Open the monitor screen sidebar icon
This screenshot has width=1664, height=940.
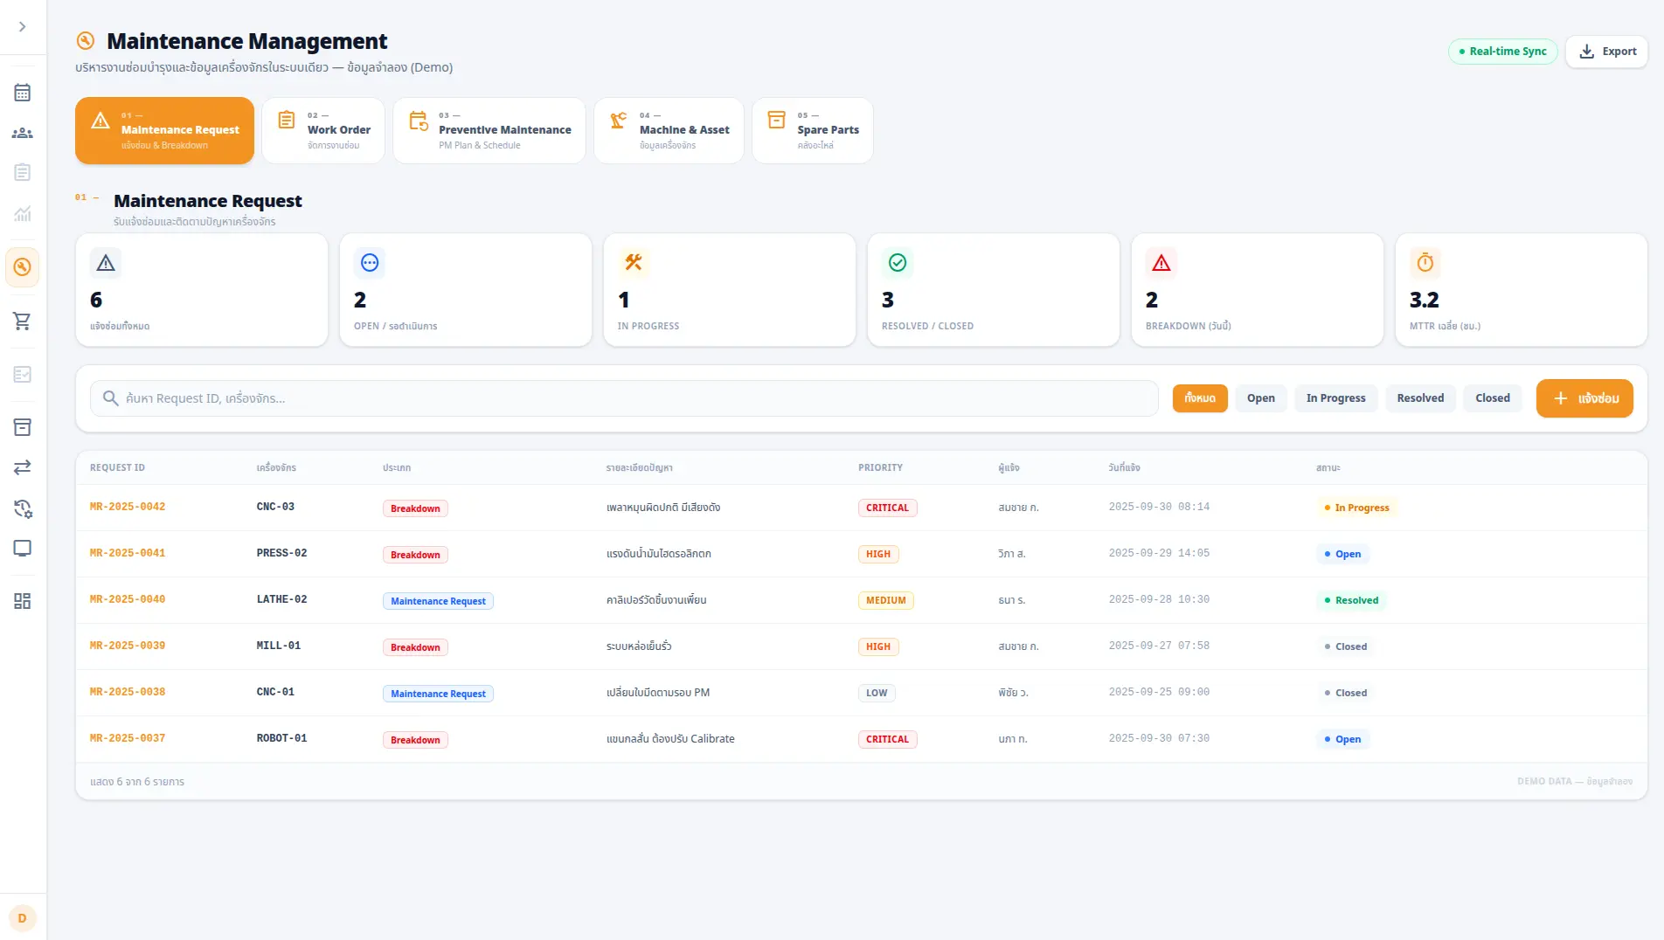23,548
